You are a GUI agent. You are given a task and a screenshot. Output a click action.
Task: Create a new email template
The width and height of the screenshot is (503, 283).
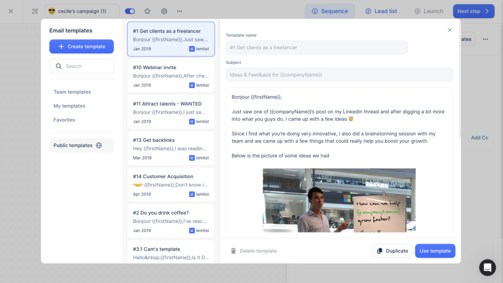[x=81, y=46]
